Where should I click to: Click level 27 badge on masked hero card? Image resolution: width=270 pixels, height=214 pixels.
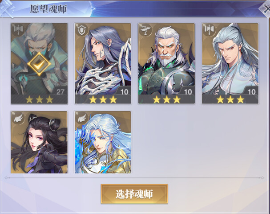[60, 92]
